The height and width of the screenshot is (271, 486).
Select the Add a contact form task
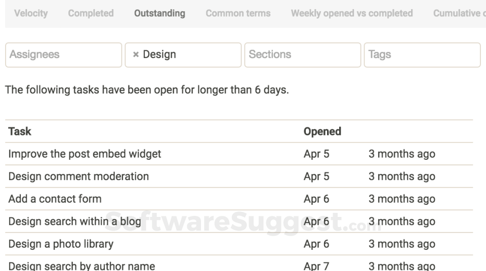[55, 199]
